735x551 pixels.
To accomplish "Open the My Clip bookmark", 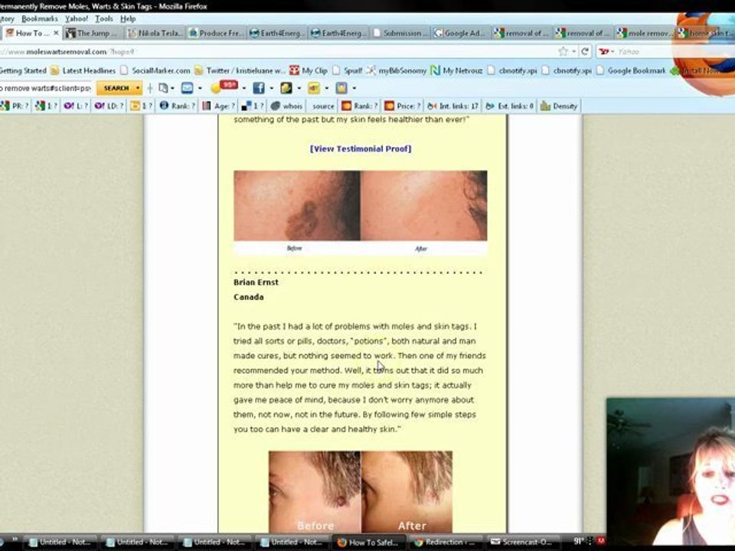I will [x=309, y=70].
